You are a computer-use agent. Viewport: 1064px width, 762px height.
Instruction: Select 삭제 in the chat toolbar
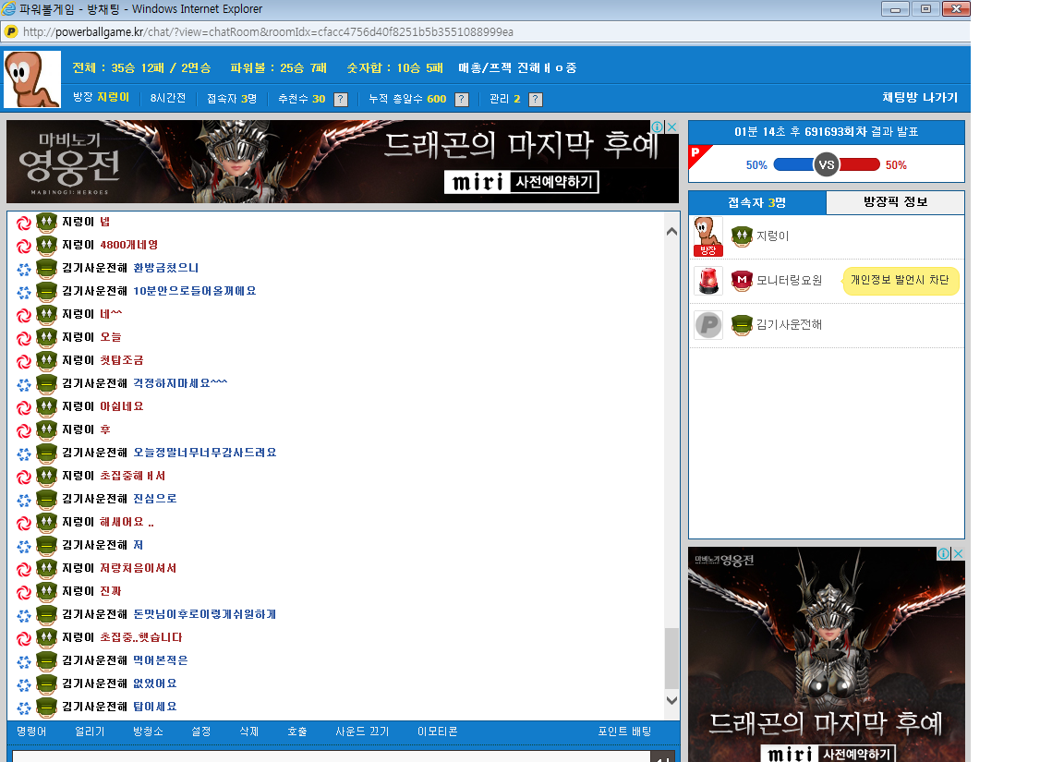click(x=249, y=732)
